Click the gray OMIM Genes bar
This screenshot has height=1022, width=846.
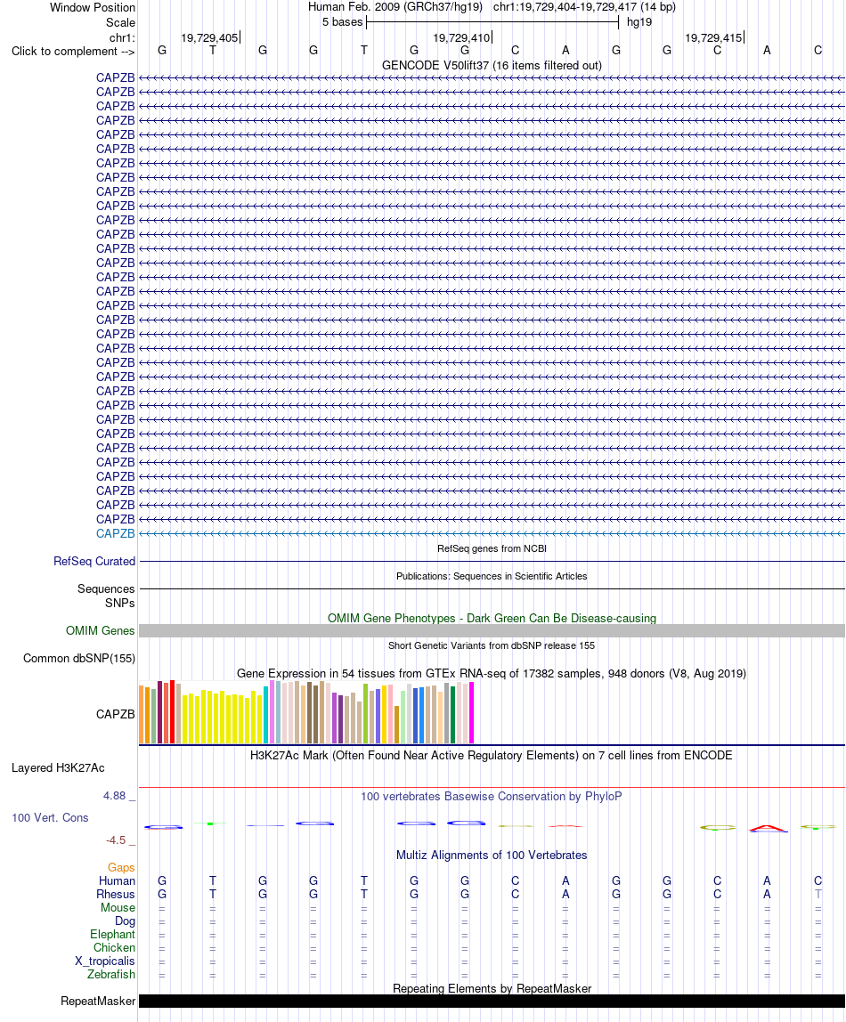point(492,631)
